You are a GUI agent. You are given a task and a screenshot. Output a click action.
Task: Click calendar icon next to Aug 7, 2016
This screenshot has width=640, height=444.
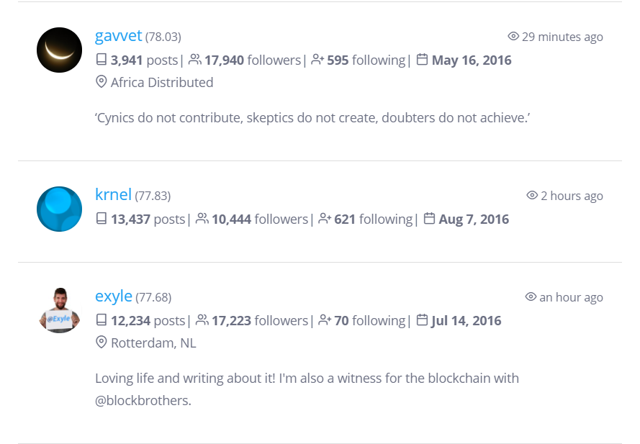[x=429, y=219]
